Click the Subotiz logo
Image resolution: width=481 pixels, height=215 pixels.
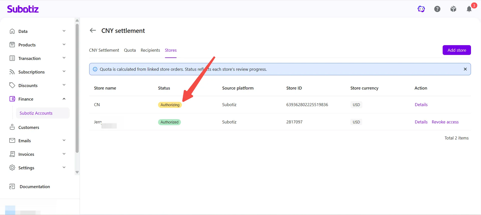pyautogui.click(x=23, y=9)
